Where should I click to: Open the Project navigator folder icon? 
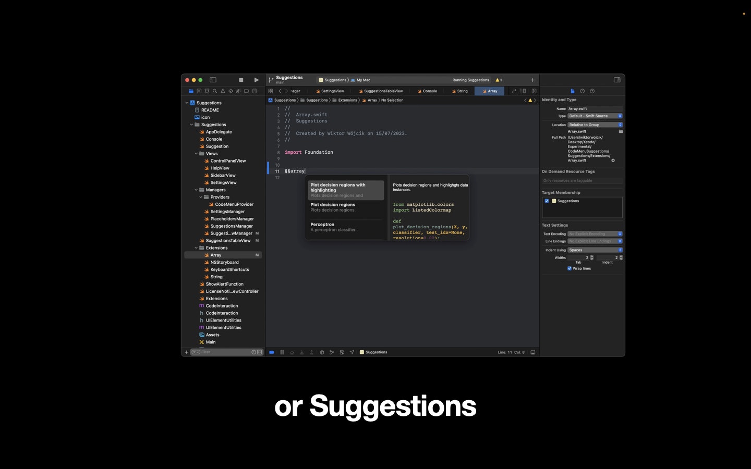click(191, 91)
